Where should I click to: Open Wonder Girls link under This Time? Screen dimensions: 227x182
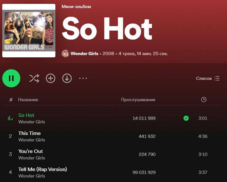(32, 140)
